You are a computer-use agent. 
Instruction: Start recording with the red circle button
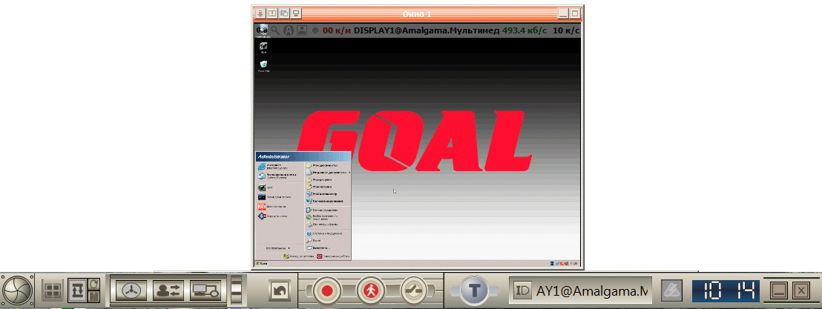point(328,290)
